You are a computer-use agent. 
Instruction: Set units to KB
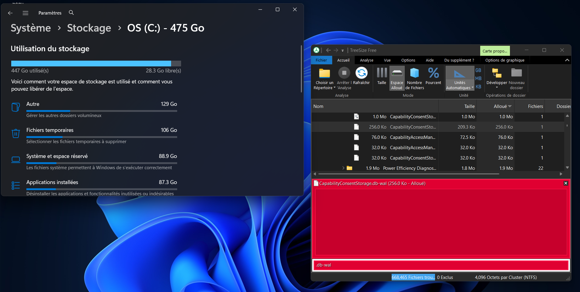coord(478,87)
